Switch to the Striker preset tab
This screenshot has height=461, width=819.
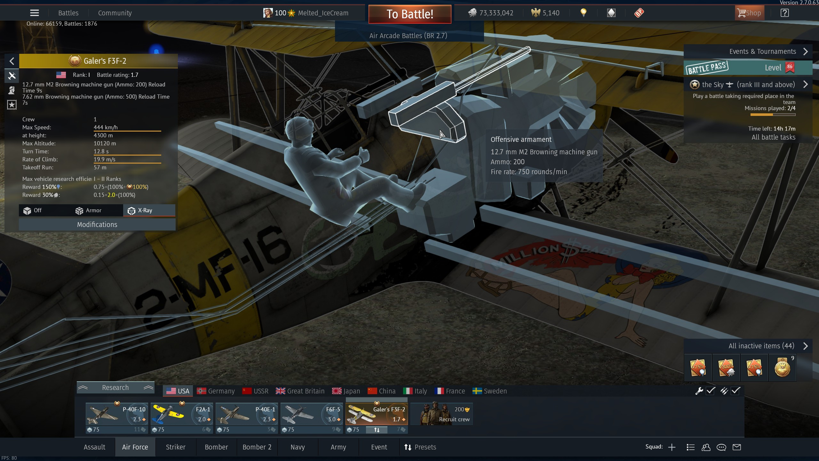coord(176,447)
